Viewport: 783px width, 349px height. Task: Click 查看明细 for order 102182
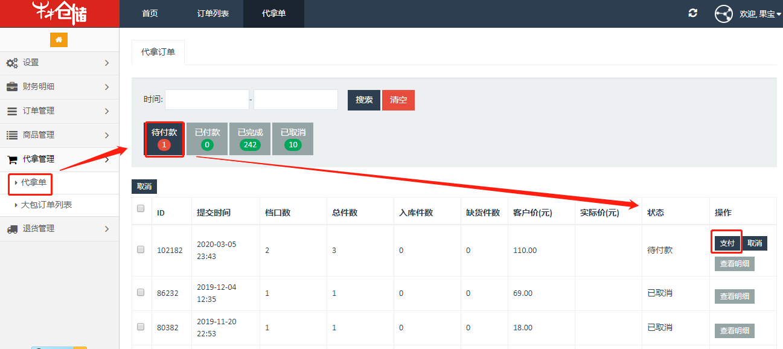point(735,264)
